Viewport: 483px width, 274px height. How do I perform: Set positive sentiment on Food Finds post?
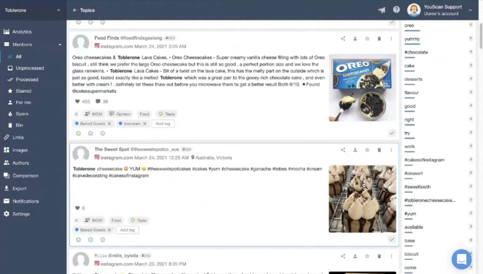79,133
